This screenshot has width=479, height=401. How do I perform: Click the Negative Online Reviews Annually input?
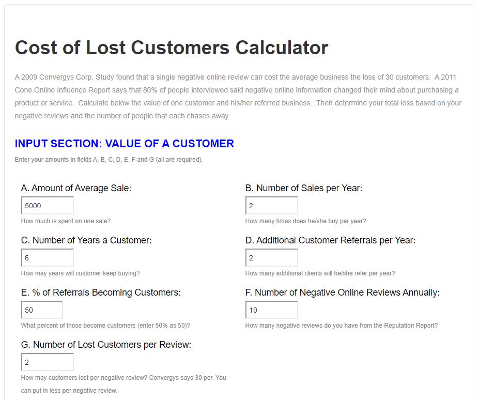pos(271,310)
